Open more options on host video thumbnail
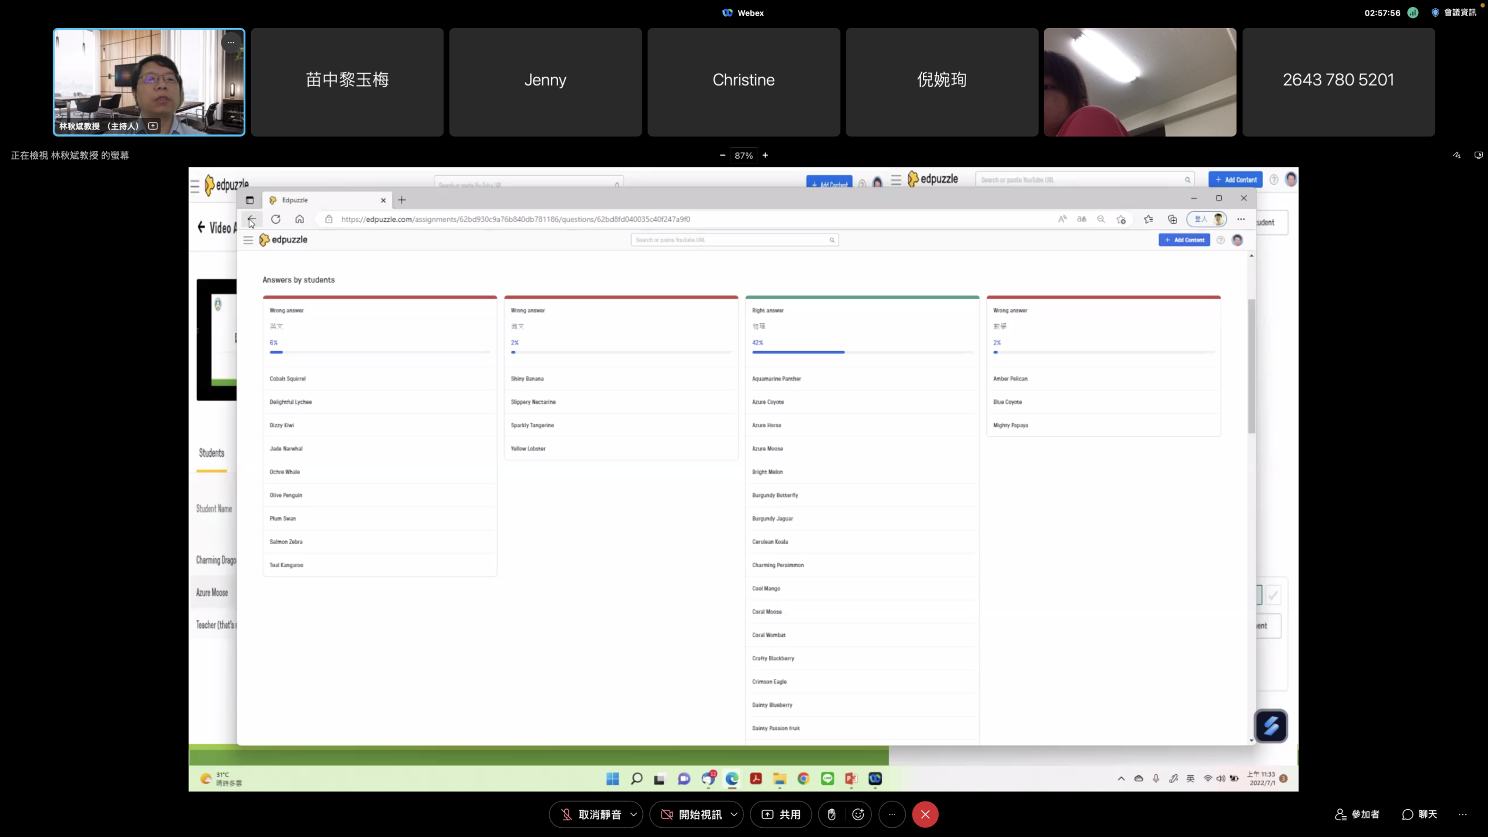This screenshot has height=837, width=1488. (231, 42)
